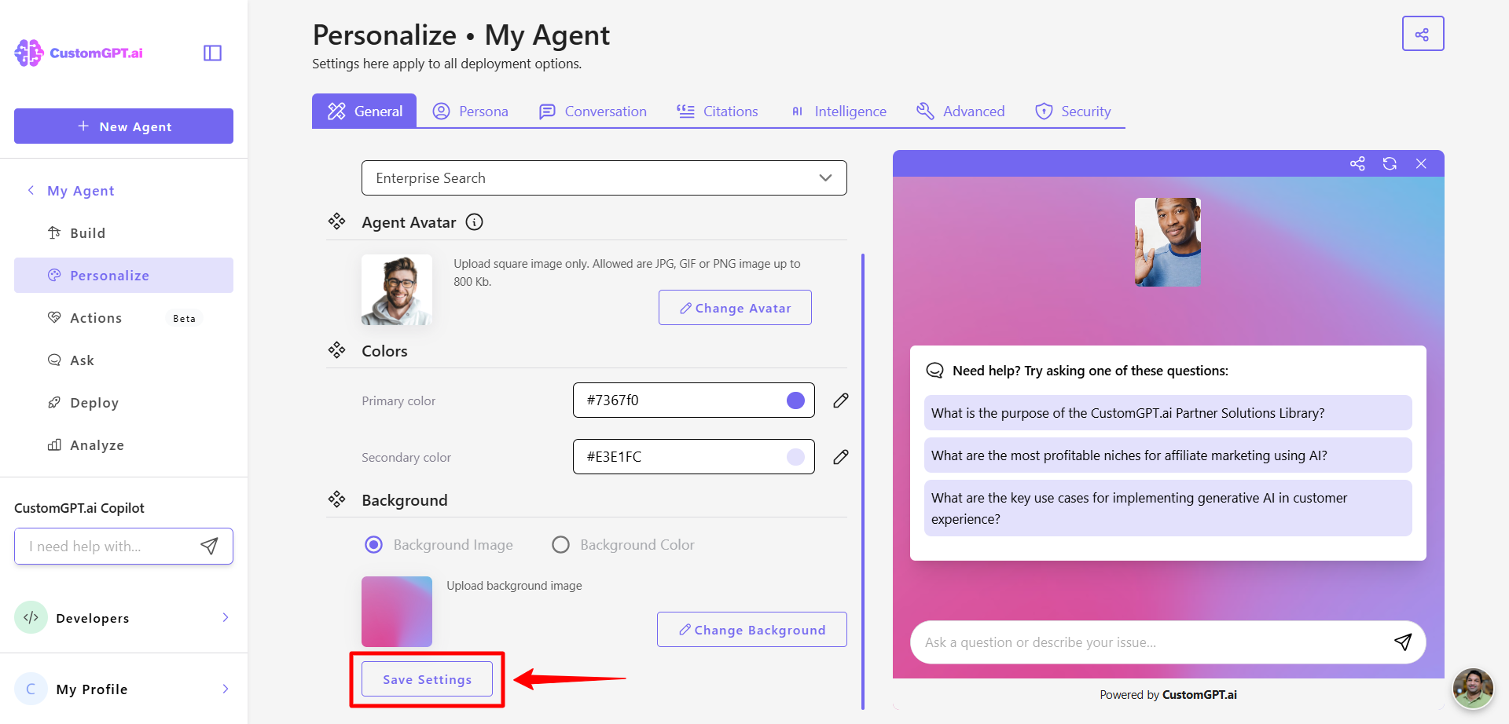
Task: Switch to the Intelligence tab
Action: coord(838,111)
